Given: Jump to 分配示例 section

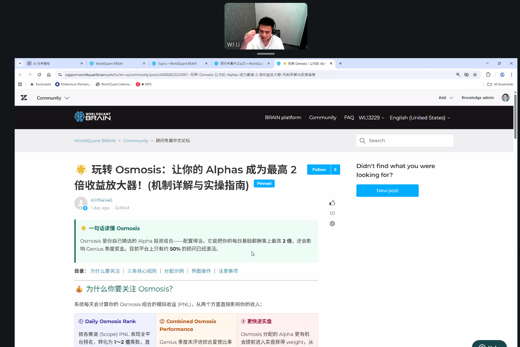Looking at the screenshot, I should point(174,271).
